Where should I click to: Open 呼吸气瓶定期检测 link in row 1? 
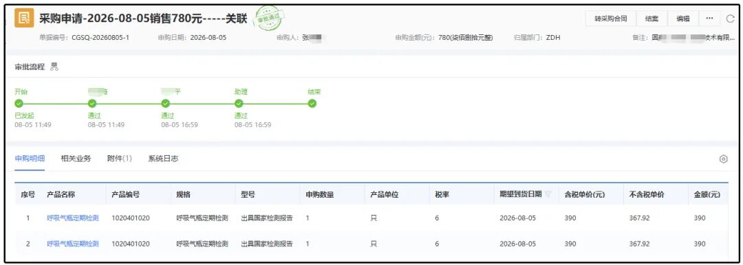pyautogui.click(x=73, y=218)
